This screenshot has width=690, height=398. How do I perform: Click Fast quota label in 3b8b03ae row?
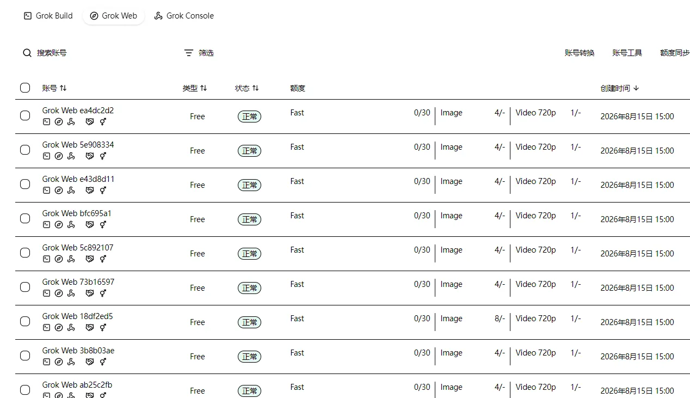[x=297, y=353]
